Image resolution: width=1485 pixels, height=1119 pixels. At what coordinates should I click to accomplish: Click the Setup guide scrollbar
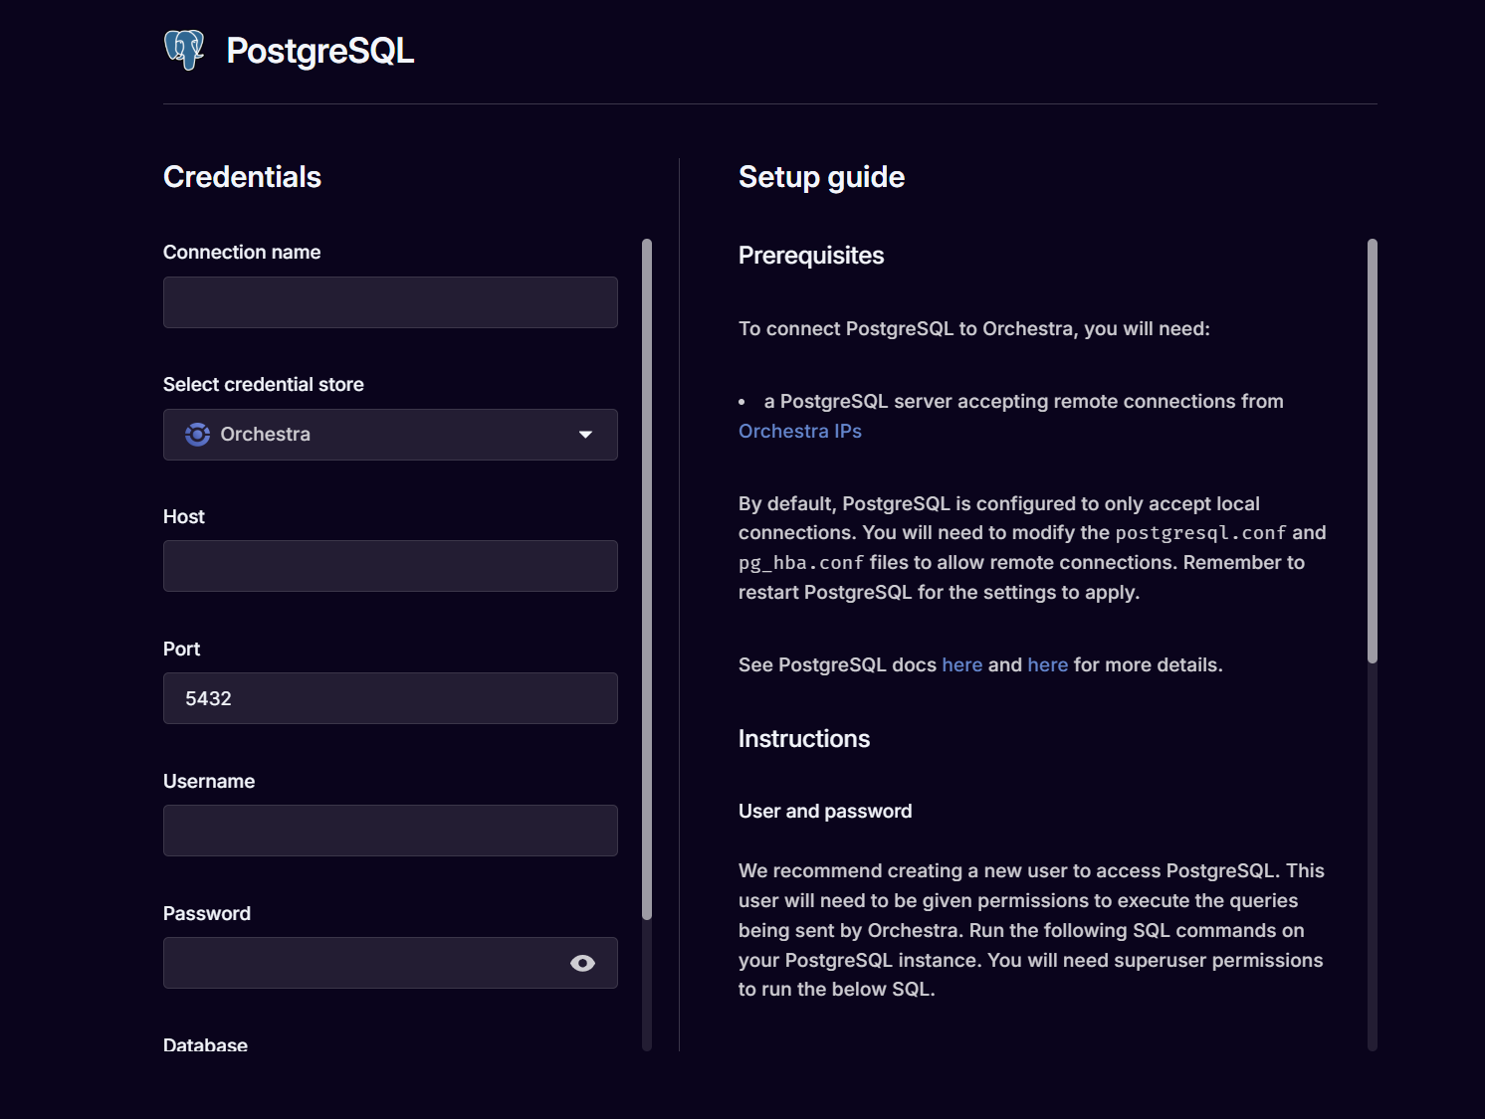point(1373,451)
